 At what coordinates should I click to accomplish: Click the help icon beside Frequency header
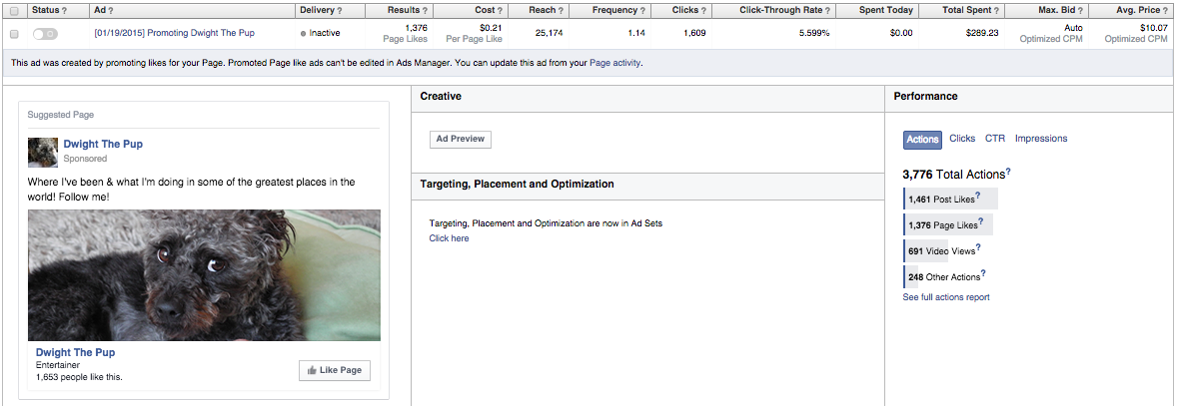[x=642, y=10]
